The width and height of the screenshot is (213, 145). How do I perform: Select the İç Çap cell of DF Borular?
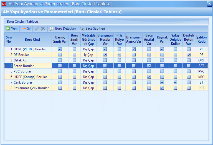pyautogui.click(x=88, y=55)
